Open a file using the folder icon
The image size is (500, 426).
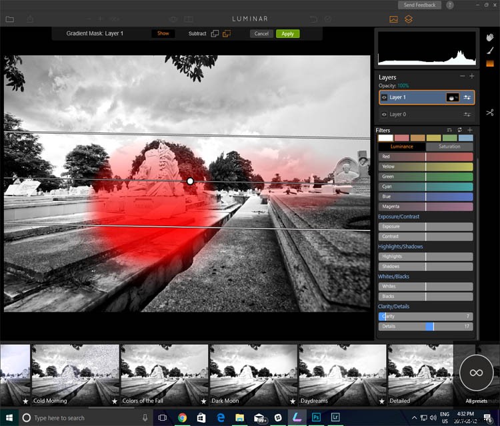pos(10,19)
